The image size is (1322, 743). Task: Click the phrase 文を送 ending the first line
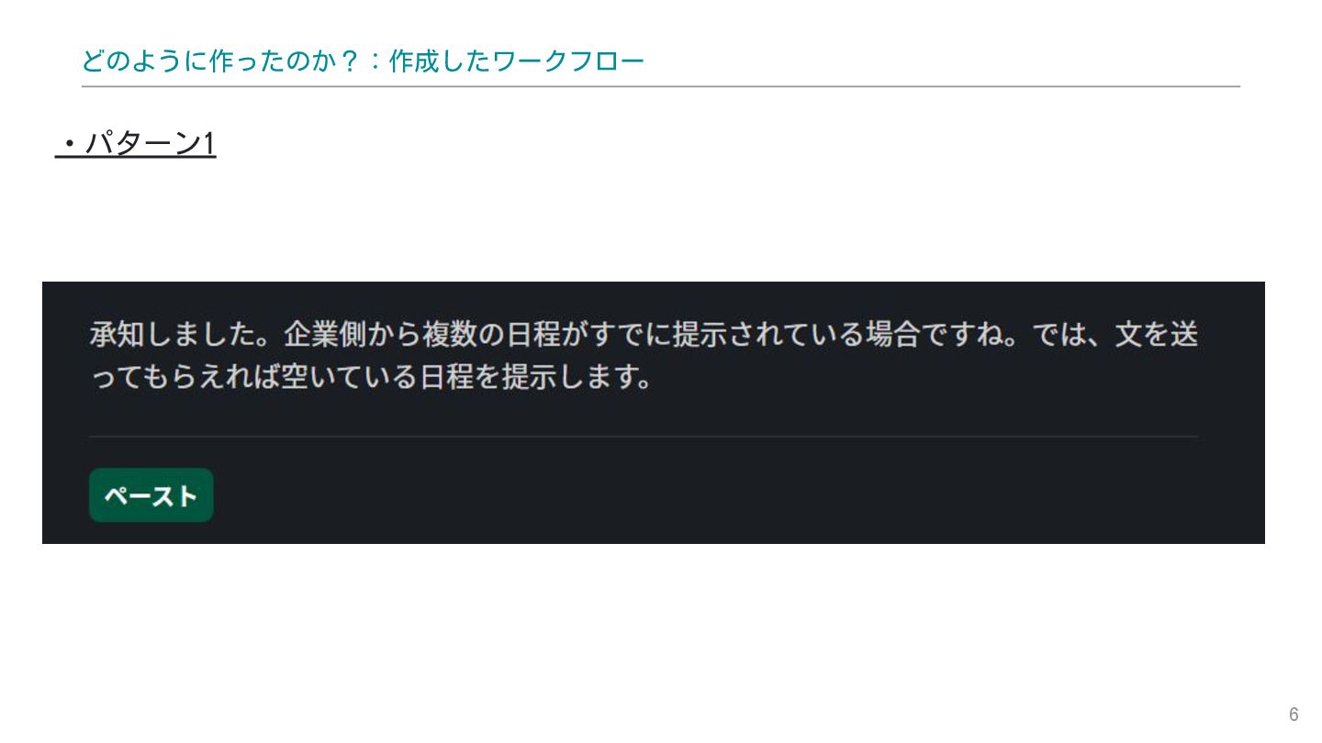pos(1157,335)
